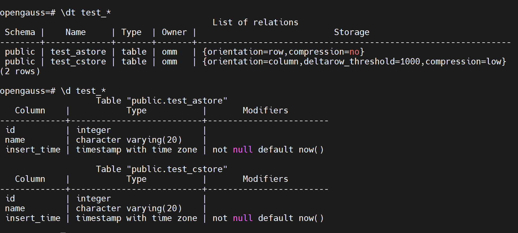Click the "Owner" column header
The image size is (518, 233).
click(x=174, y=32)
